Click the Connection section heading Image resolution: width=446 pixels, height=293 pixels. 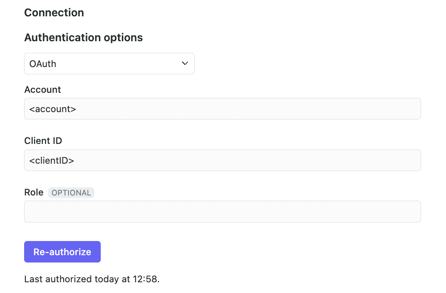[x=54, y=13]
